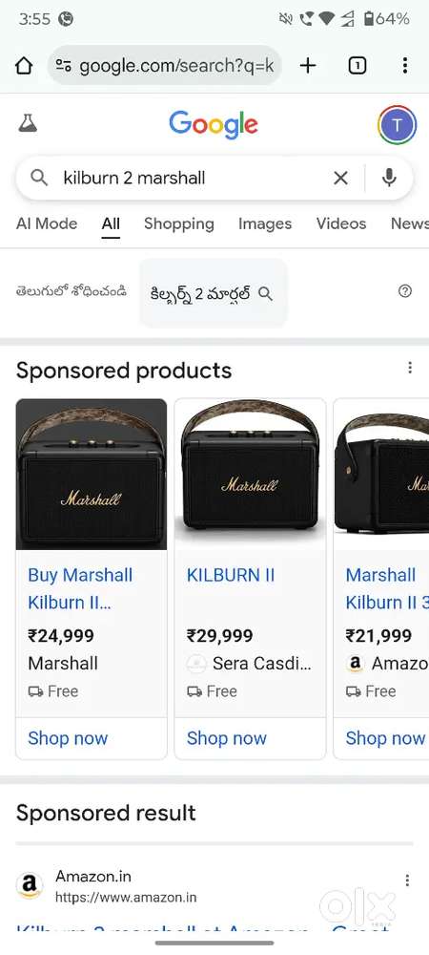Clear search text with X icon
The height and width of the screenshot is (955, 429).
click(x=341, y=178)
